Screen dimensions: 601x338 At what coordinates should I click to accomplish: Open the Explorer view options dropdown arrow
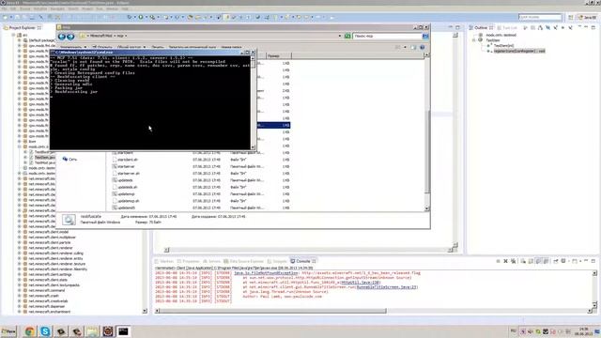(405, 47)
